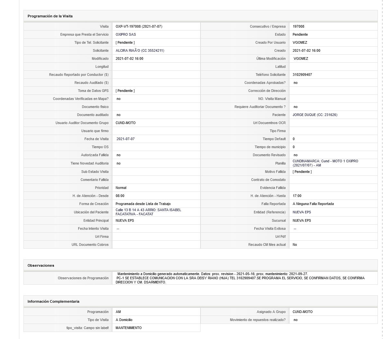Click Usuario Auditor Documento Grupo CUND-MOTO value
Viewport: 392px width, 339px height.
pos(125,123)
